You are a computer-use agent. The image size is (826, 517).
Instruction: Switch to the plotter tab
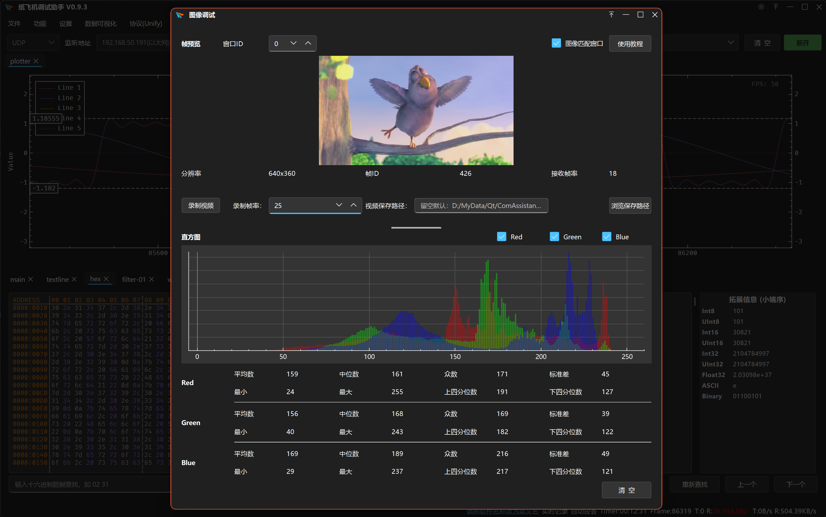click(20, 61)
